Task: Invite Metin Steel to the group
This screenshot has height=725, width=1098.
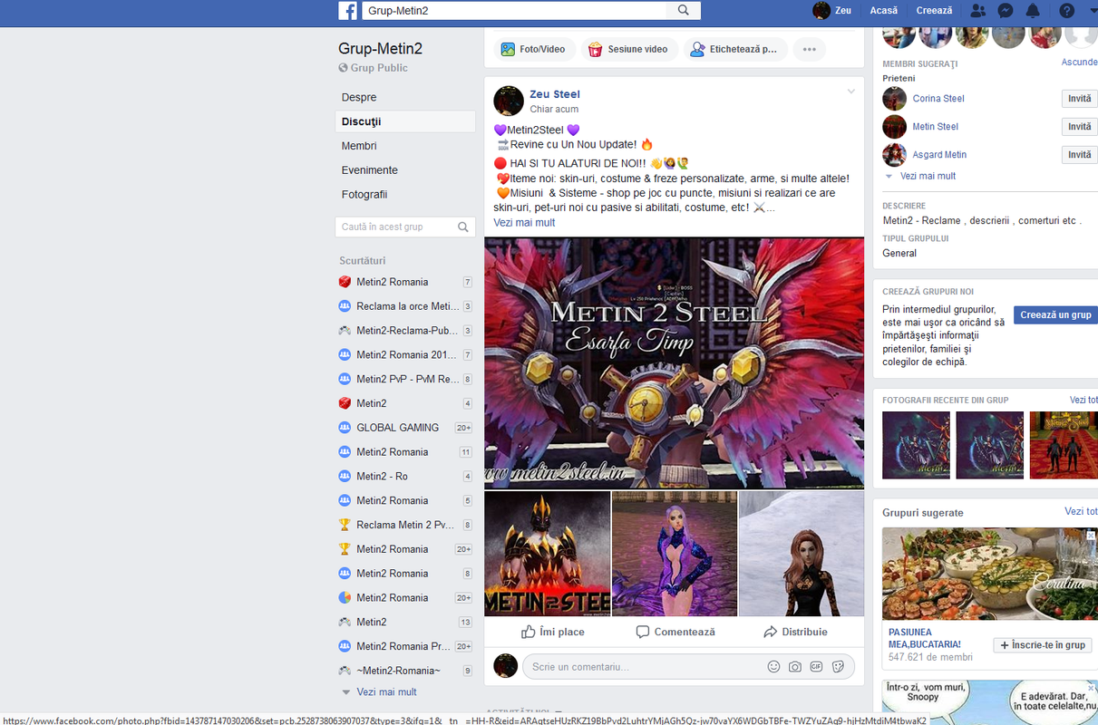Action: tap(1079, 127)
